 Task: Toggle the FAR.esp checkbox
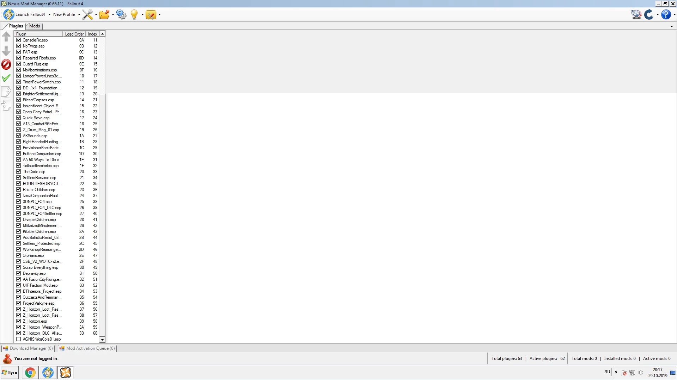(19, 52)
